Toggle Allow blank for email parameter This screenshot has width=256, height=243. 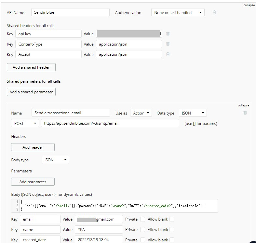pyautogui.click(x=172, y=219)
